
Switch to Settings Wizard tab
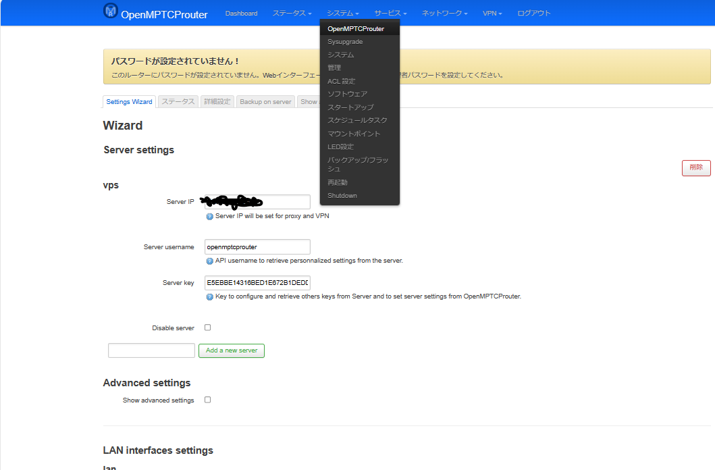pyautogui.click(x=130, y=102)
